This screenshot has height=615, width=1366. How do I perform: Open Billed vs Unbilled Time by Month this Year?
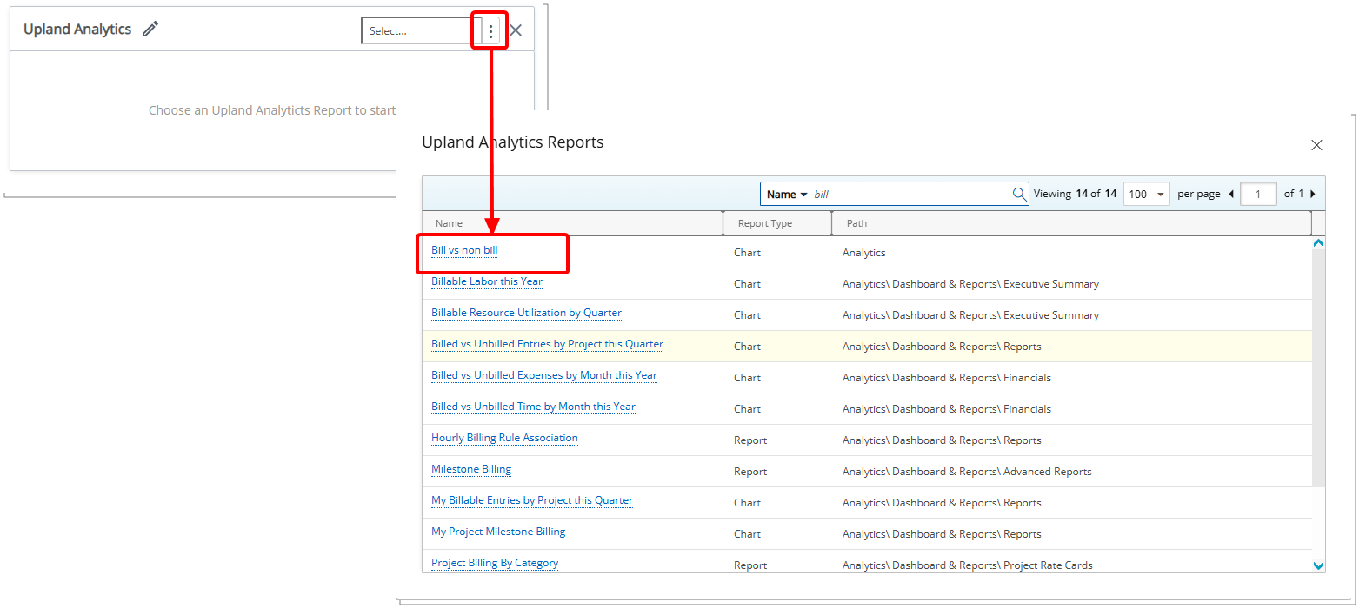pyautogui.click(x=533, y=407)
